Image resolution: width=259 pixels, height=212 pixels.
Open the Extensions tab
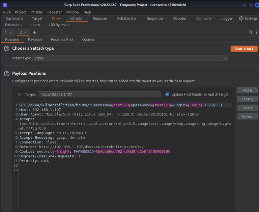(x=13, y=25)
